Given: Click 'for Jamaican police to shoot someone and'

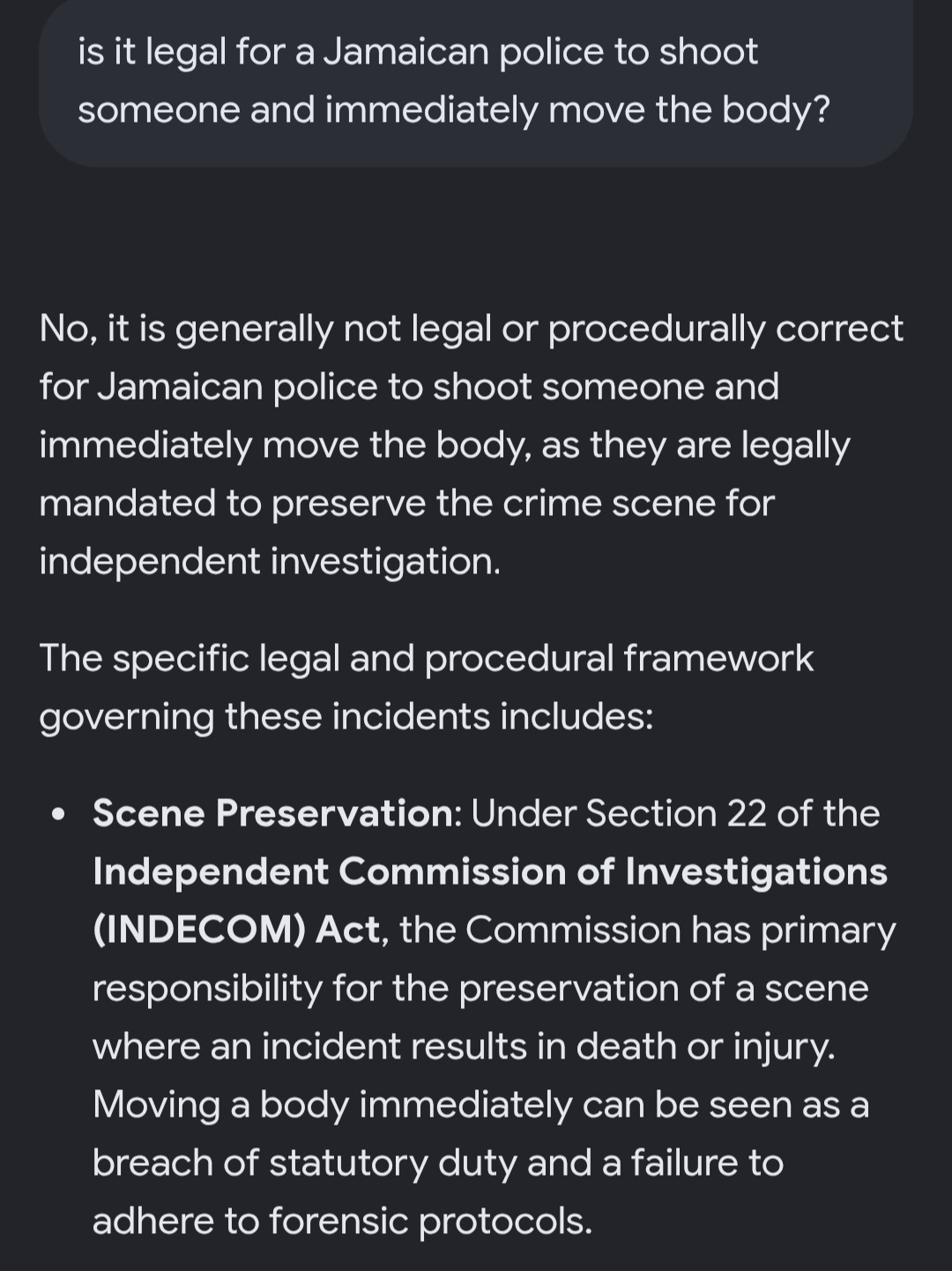Looking at the screenshot, I should 409,386.
